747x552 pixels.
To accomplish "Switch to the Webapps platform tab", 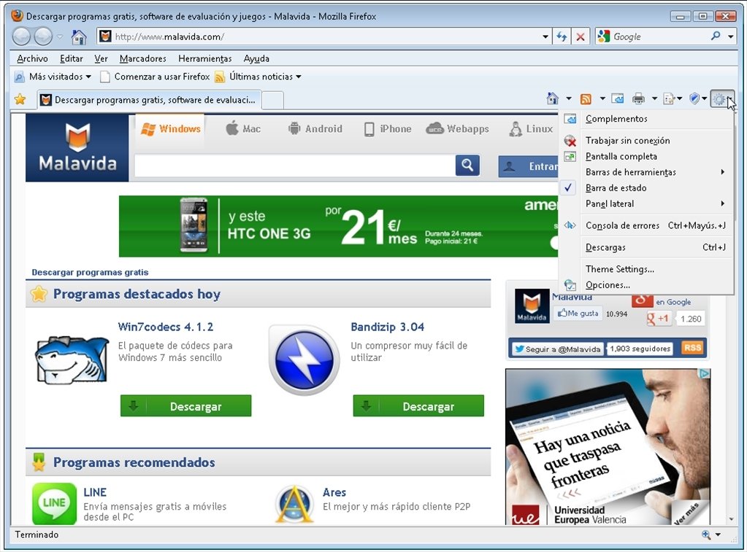I will click(457, 129).
